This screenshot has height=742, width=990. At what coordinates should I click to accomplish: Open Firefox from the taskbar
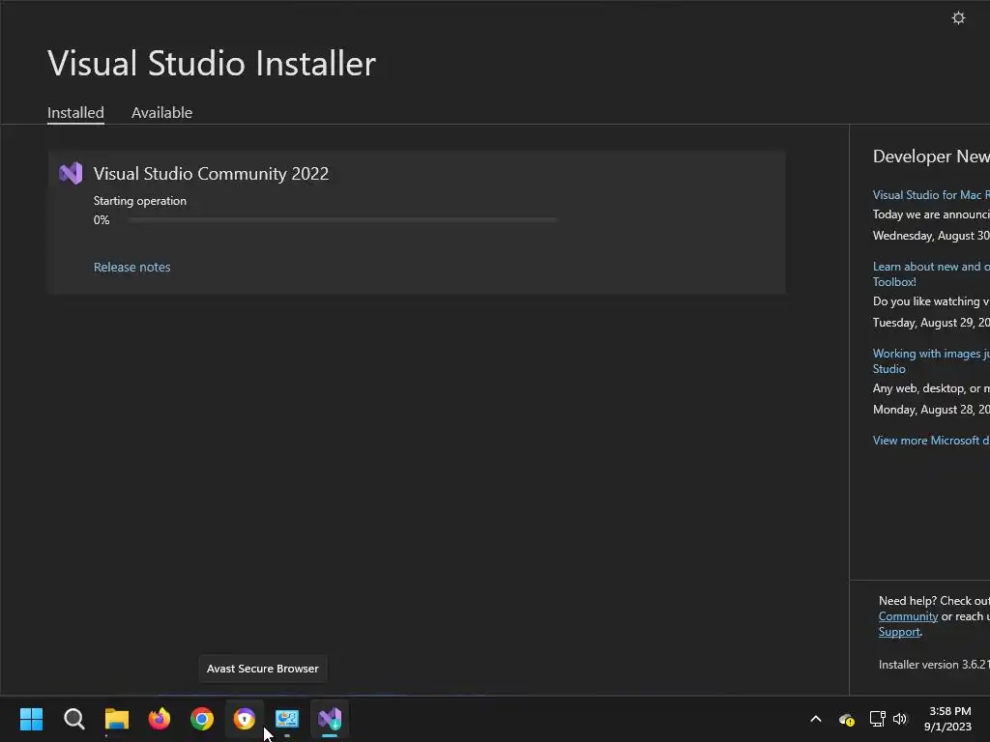pos(160,719)
